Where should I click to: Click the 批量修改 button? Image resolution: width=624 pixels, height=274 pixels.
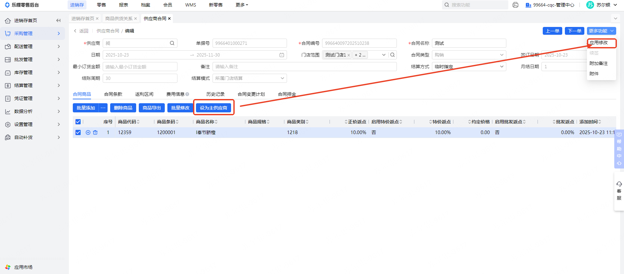pyautogui.click(x=180, y=108)
